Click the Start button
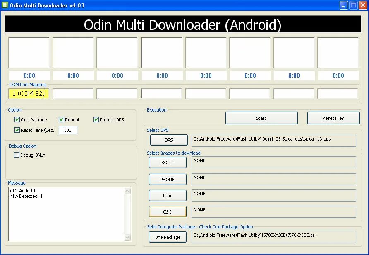This screenshot has height=255, width=369. coord(261,118)
